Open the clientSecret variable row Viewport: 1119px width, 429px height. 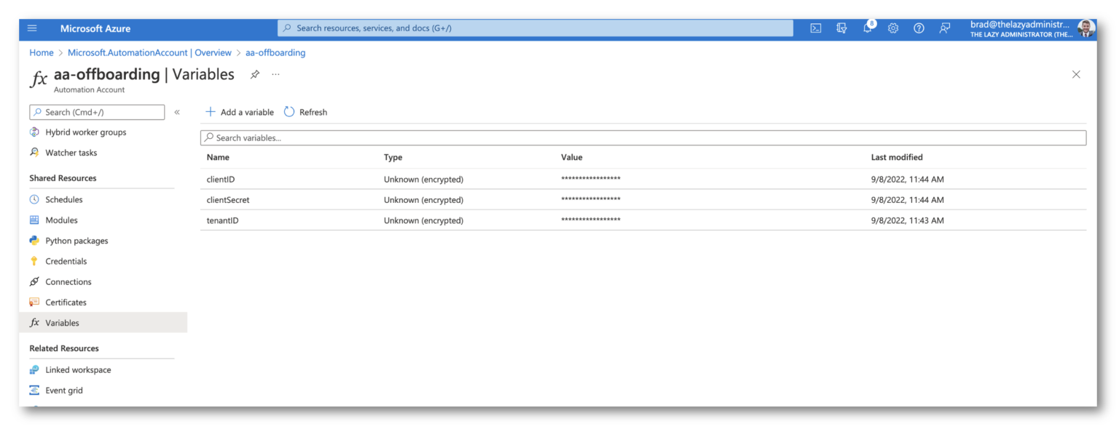[643, 200]
